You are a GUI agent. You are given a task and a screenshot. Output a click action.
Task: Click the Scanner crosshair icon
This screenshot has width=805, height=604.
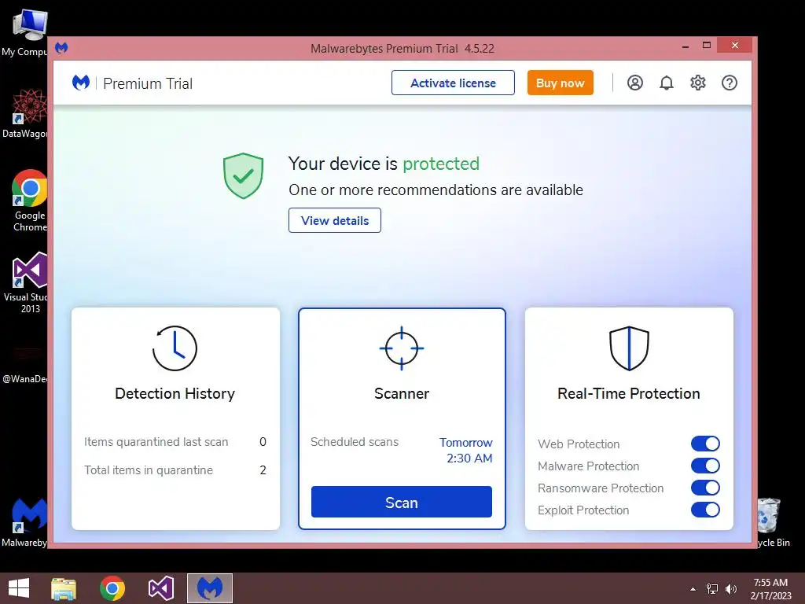coord(402,348)
